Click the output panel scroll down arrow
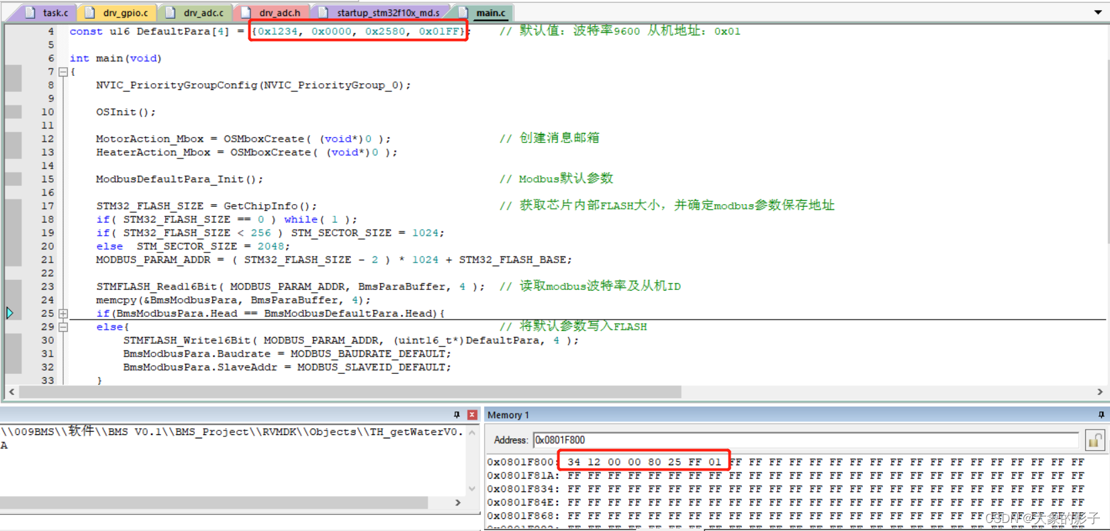 [x=472, y=489]
